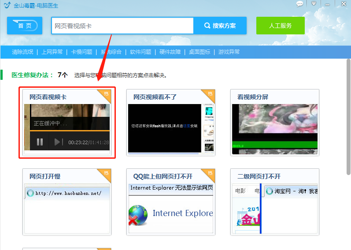Select the 桌面图标 category
The image size is (351, 250).
[x=200, y=52]
